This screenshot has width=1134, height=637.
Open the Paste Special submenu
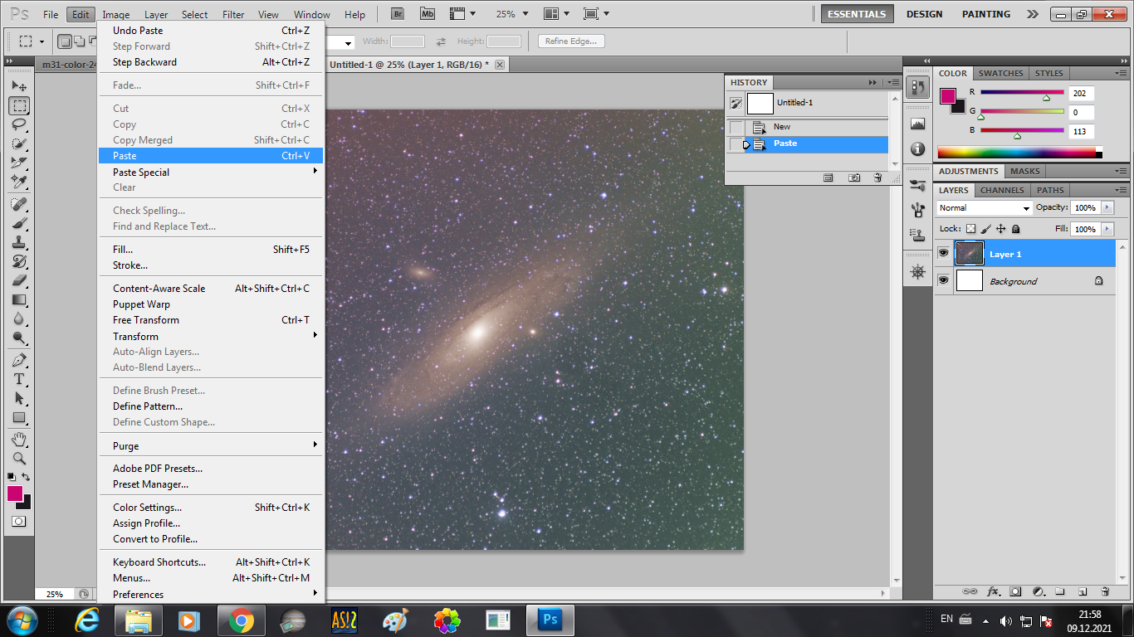click(x=210, y=172)
